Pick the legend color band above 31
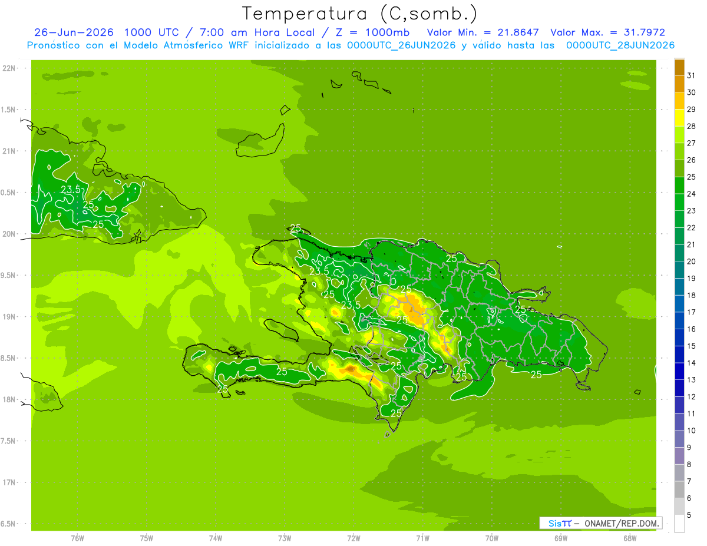707x546 pixels. pyautogui.click(x=679, y=67)
